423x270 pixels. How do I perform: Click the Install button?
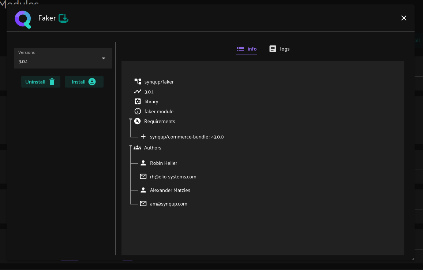tap(84, 82)
